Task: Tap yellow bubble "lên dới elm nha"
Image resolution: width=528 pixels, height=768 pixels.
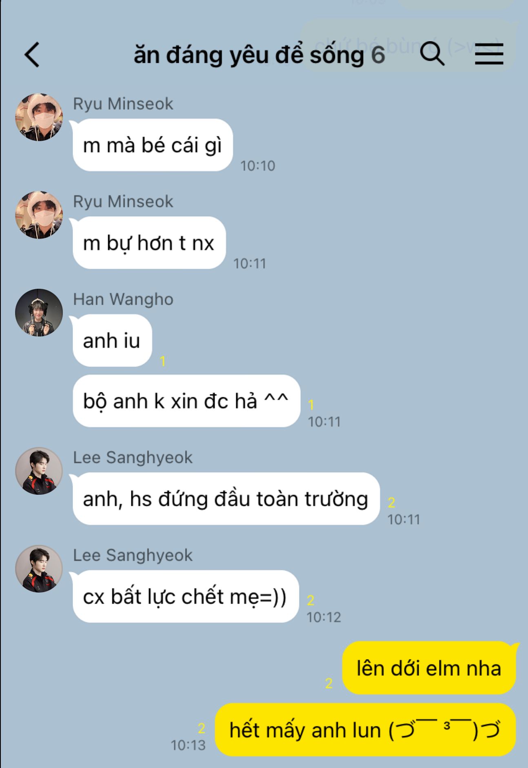Action: click(429, 668)
